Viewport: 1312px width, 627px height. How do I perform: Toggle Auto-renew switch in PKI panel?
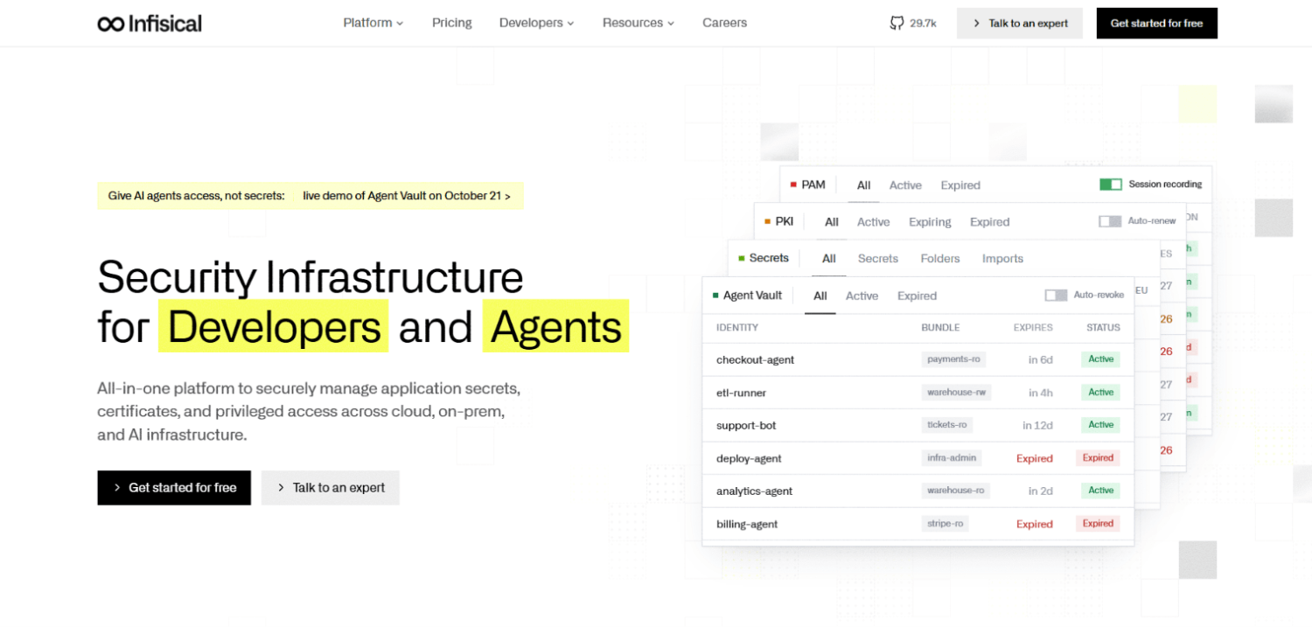[x=1110, y=221]
